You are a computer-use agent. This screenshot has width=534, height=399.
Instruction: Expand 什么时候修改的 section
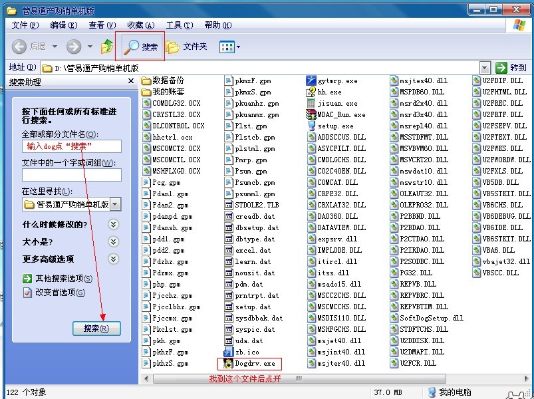click(x=114, y=224)
